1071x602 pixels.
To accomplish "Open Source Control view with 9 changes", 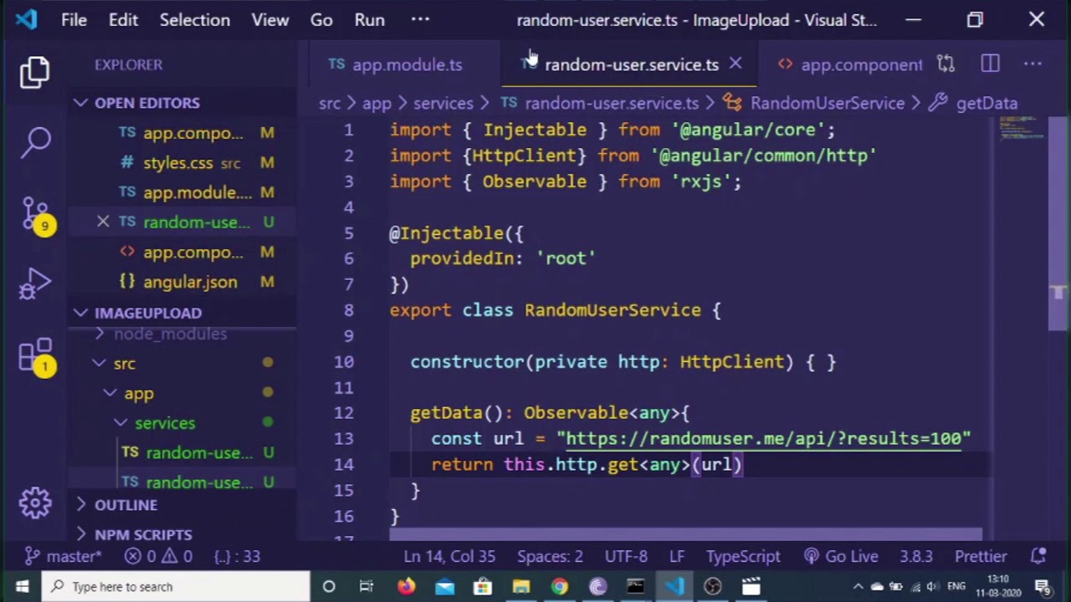I will [35, 214].
